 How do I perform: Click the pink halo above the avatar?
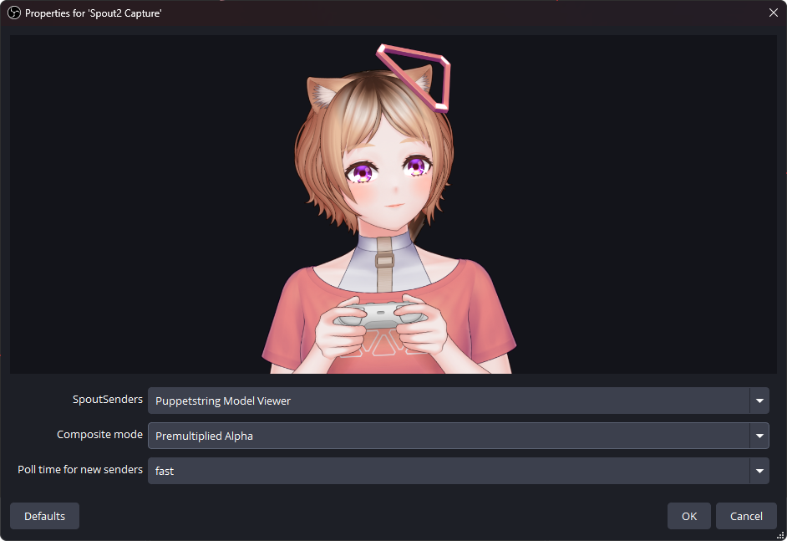(414, 77)
